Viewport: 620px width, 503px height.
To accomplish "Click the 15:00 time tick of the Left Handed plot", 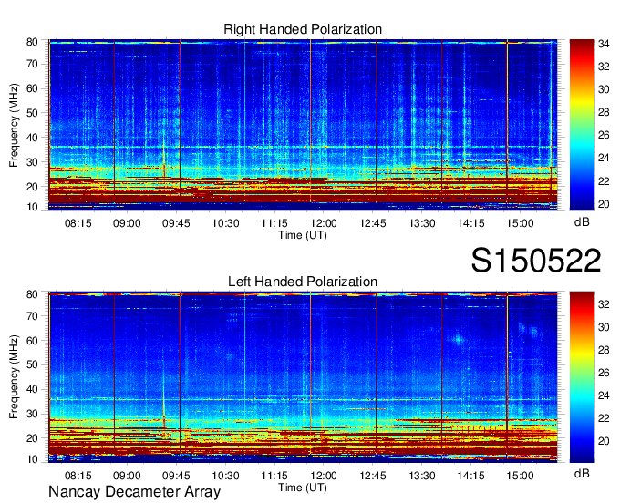I will click(520, 476).
